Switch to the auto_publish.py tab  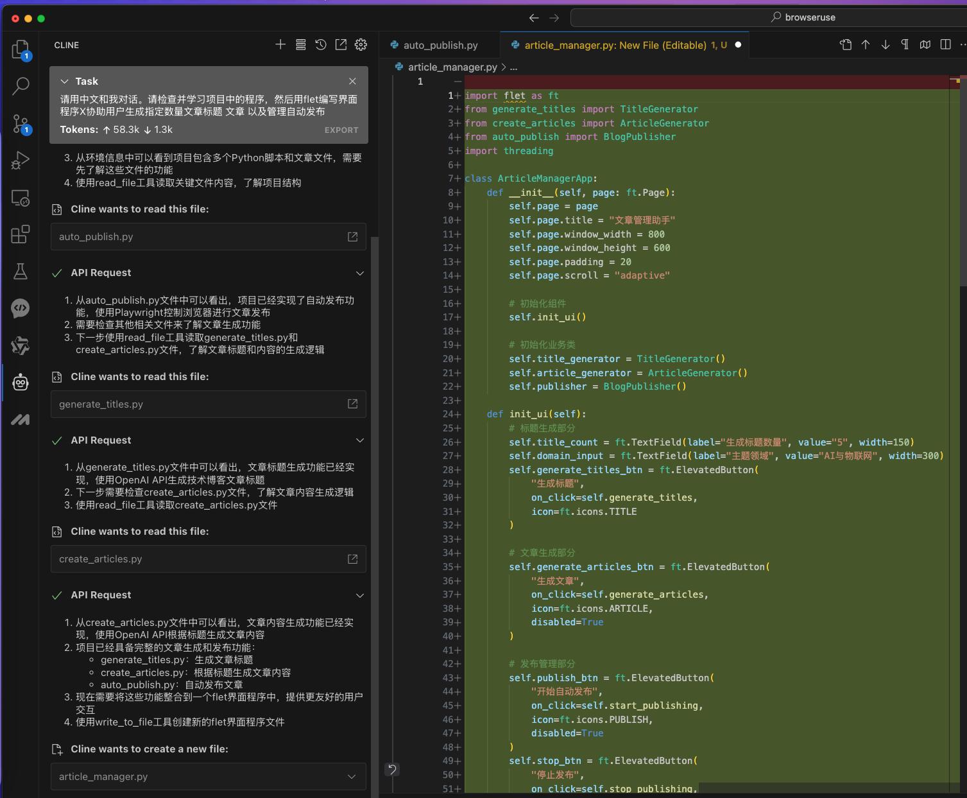[440, 45]
